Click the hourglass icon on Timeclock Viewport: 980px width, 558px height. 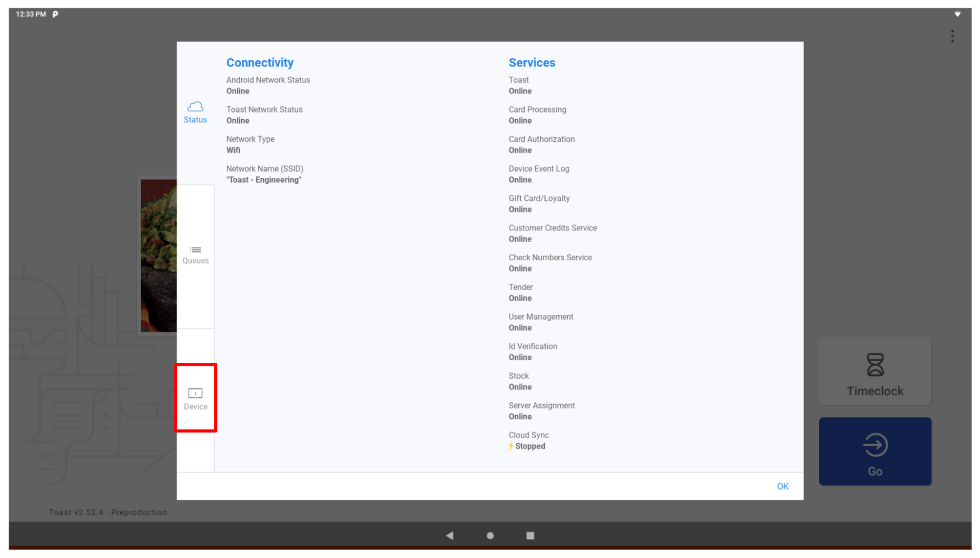tap(875, 365)
